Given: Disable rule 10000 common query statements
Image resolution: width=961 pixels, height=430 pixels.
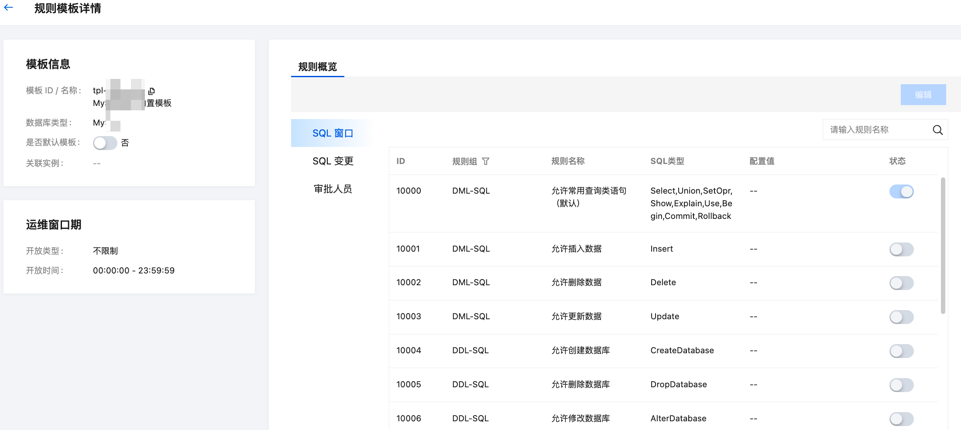Looking at the screenshot, I should coord(901,191).
